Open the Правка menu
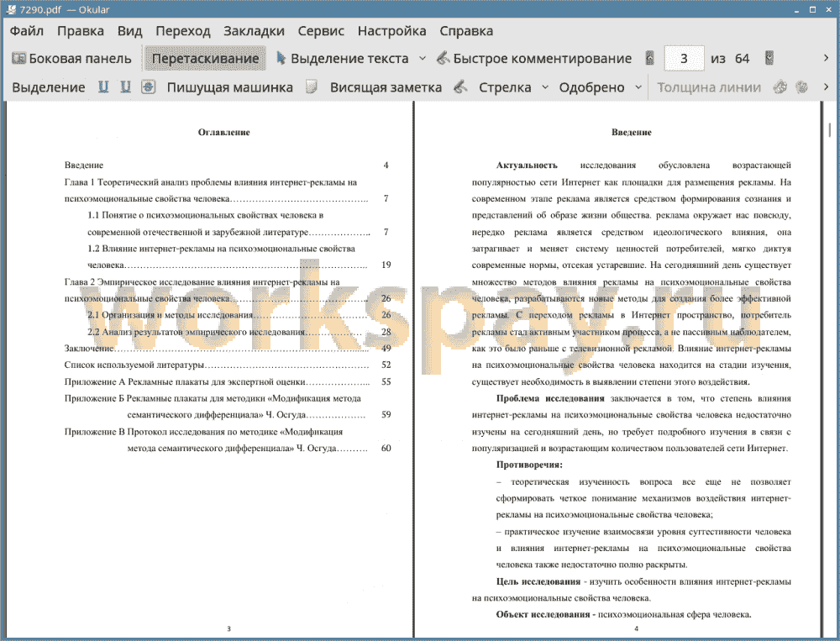Viewport: 840px width, 641px height. click(81, 31)
